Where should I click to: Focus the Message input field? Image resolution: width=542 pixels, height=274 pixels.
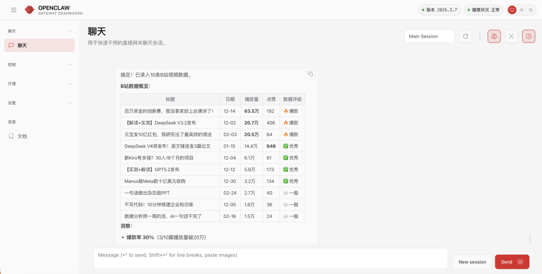click(x=270, y=258)
